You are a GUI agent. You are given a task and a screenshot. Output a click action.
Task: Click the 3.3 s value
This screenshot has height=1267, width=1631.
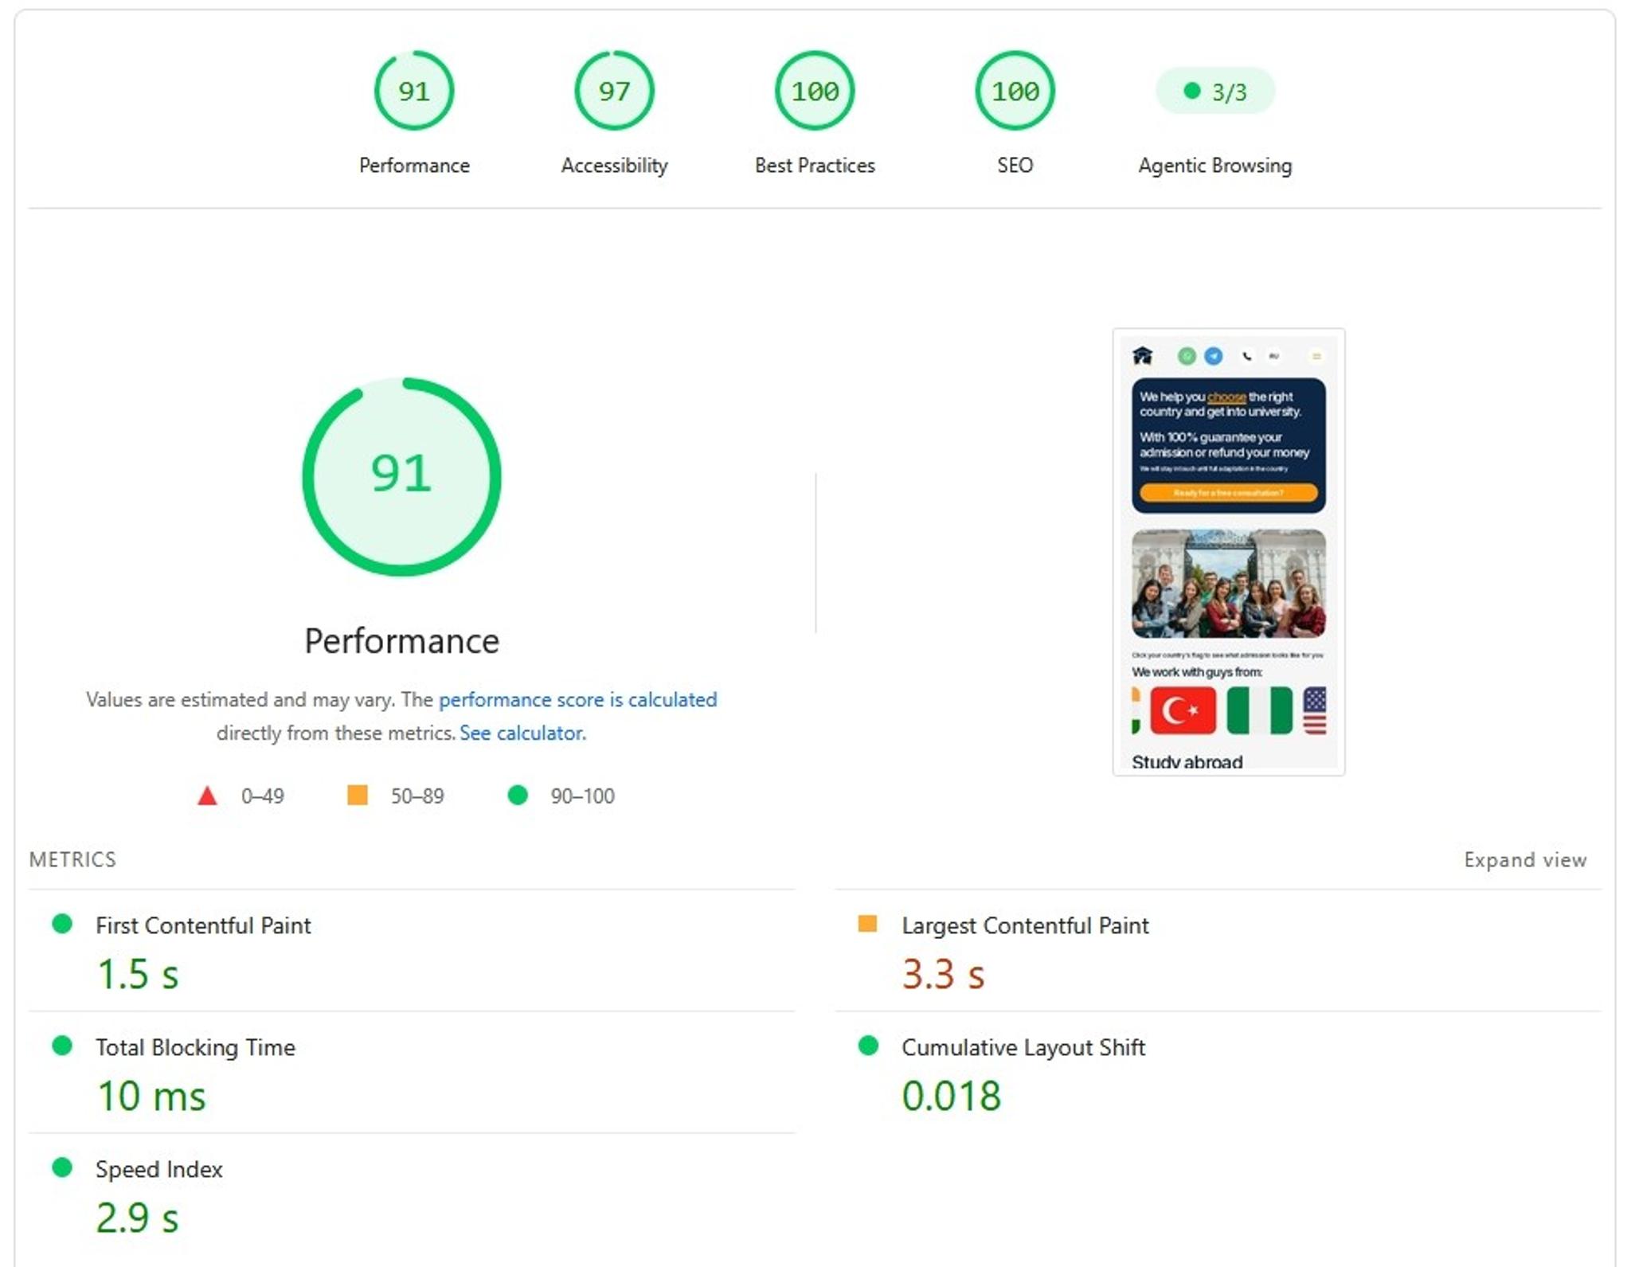944,974
